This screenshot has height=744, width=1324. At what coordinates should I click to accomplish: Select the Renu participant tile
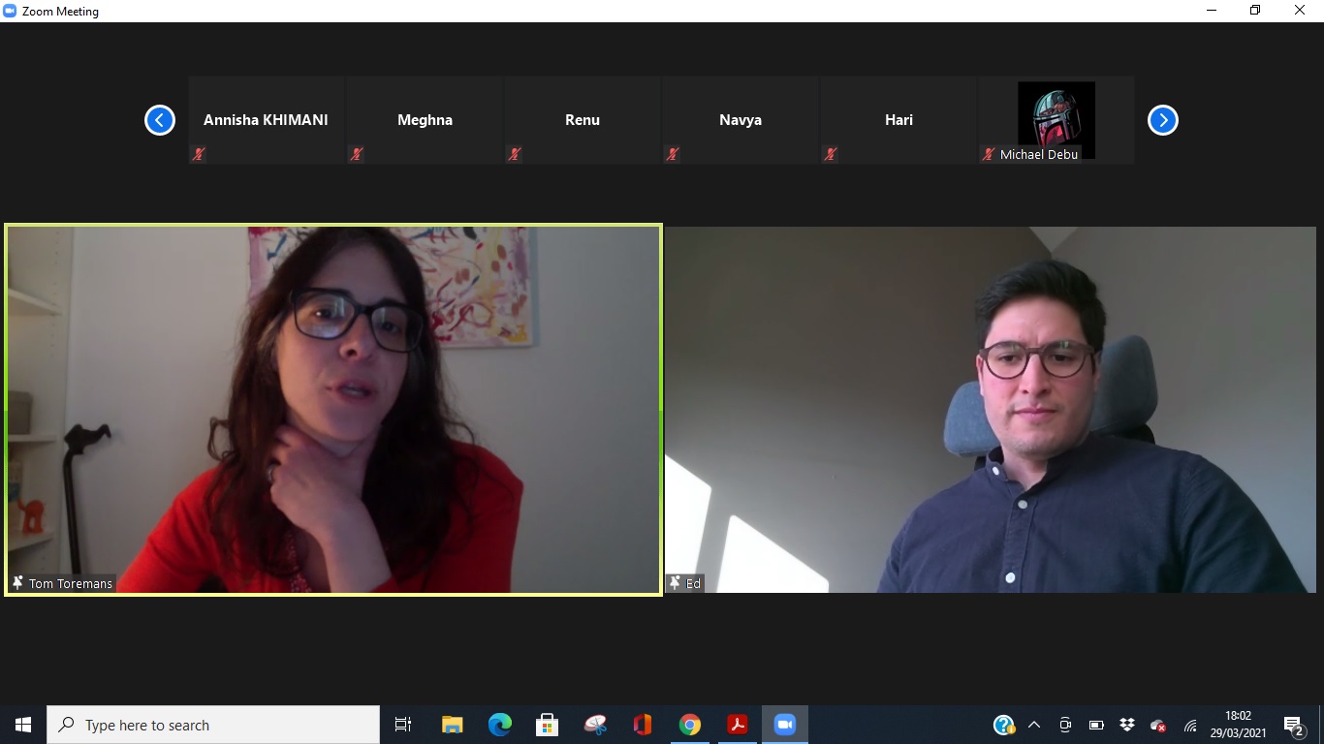pos(583,120)
